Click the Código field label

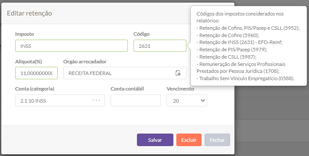[x=141, y=34]
